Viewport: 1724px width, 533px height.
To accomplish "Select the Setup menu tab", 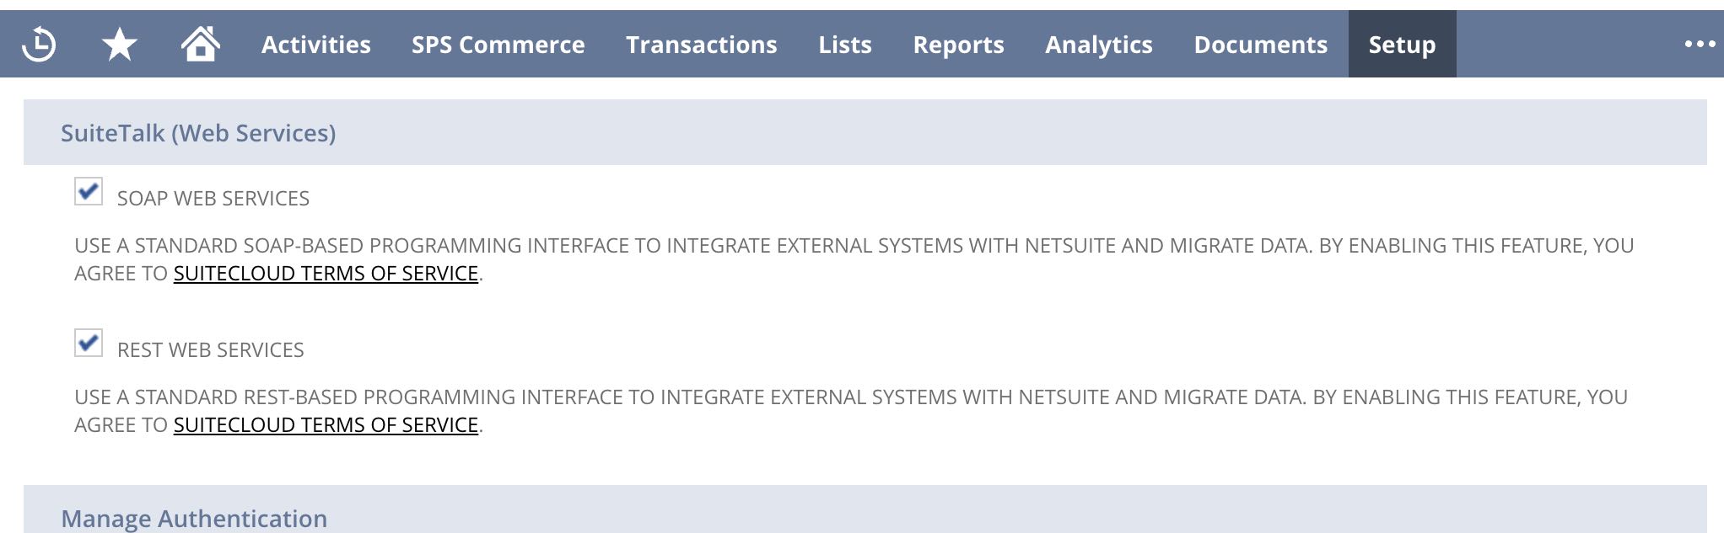I will 1402,45.
